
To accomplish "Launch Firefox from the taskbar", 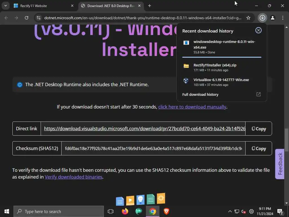I will pyautogui.click(x=125, y=211).
